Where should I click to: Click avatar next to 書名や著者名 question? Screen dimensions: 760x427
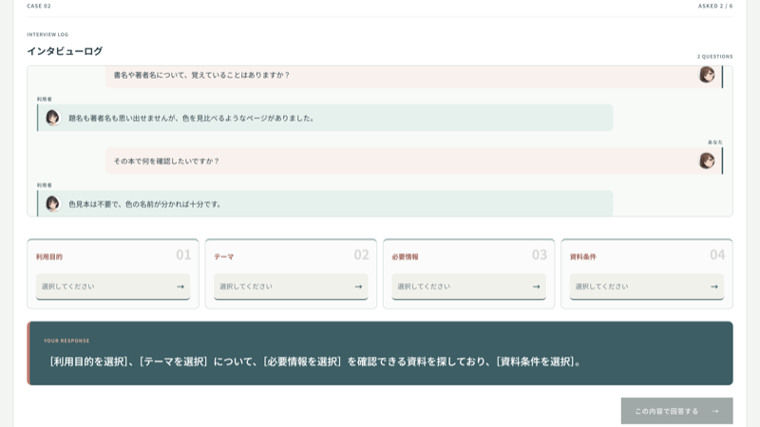(x=706, y=75)
